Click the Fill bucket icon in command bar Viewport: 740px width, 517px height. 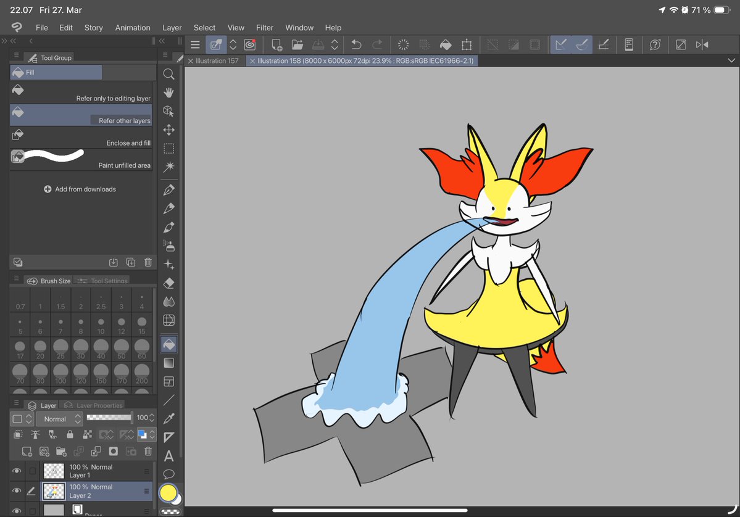(x=446, y=45)
